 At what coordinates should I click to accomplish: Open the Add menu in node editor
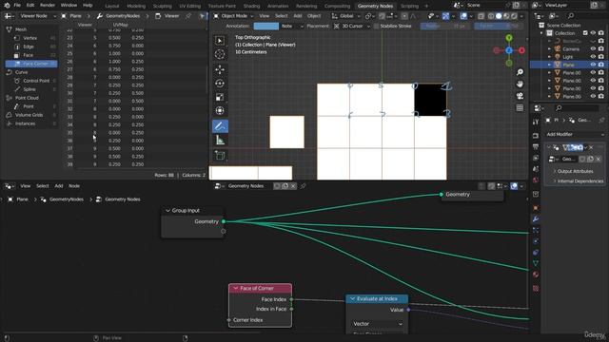[x=59, y=186]
